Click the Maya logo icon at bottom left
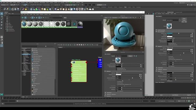Image resolution: width=196 pixels, height=110 pixels. pyautogui.click(x=2, y=95)
